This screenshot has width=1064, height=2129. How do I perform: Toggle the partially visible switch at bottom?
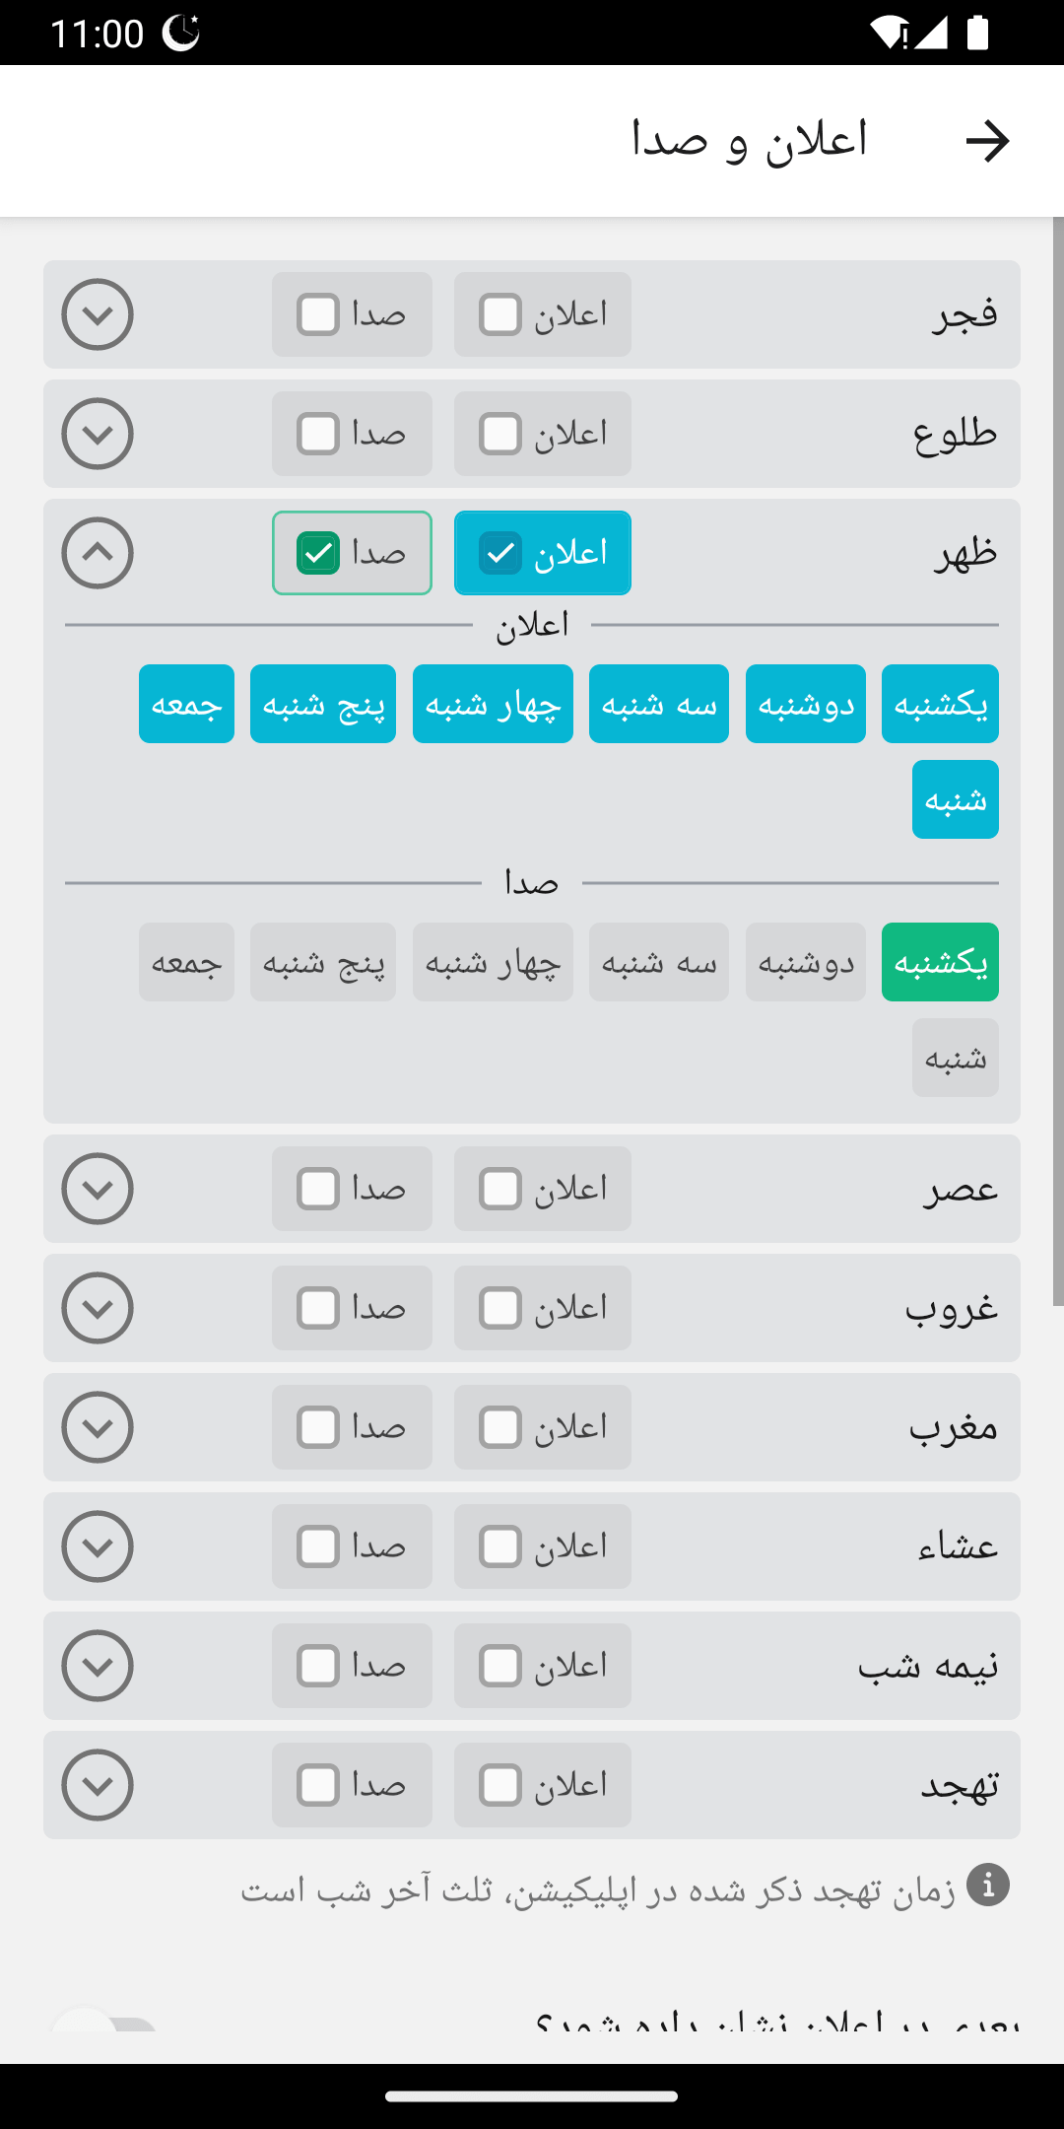tap(103, 2023)
